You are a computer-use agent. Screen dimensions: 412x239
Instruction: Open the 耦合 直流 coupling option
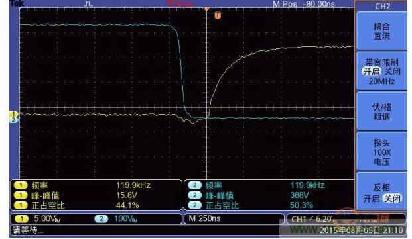[x=381, y=31]
